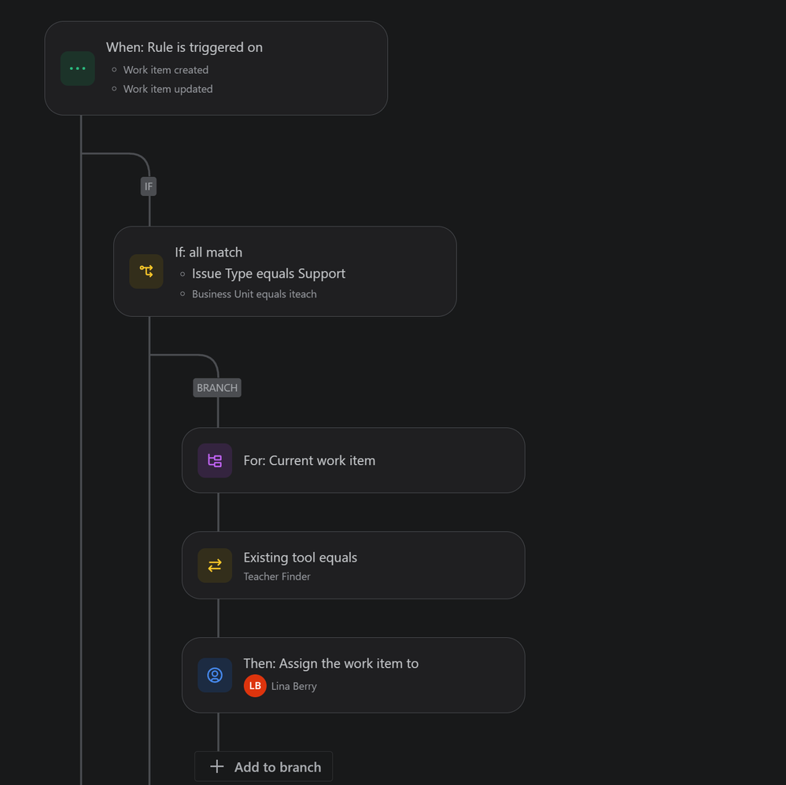The height and width of the screenshot is (785, 786).
Task: Click Issue Type equals Support condition
Action: (268, 273)
